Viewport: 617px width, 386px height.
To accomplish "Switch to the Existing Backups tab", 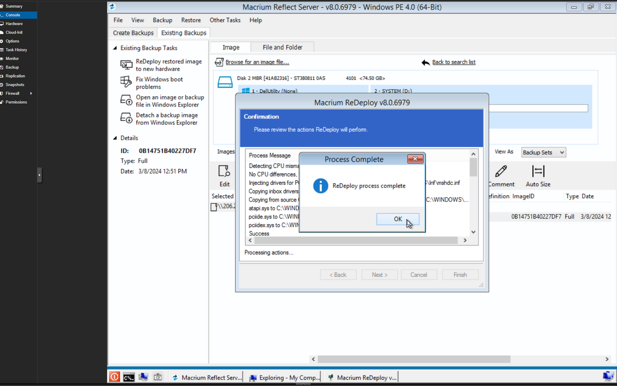I will click(184, 33).
